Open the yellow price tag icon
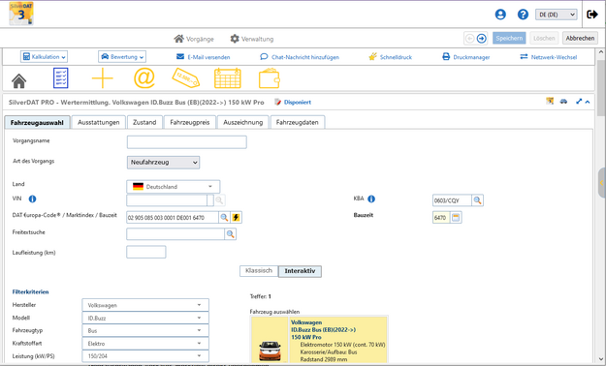Image resolution: width=606 pixels, height=366 pixels. (x=186, y=78)
